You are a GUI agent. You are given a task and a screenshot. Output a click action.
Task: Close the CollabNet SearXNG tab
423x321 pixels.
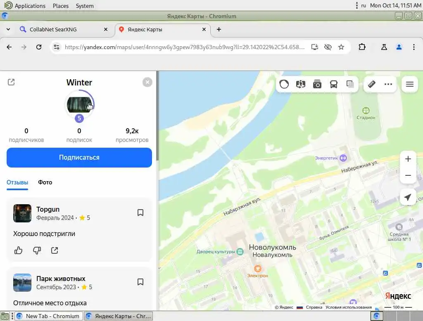click(x=106, y=29)
